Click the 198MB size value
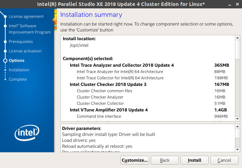Screen dimensions: 242x168 [221, 78]
